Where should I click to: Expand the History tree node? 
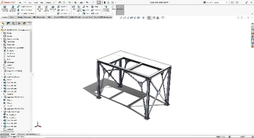point(2,33)
